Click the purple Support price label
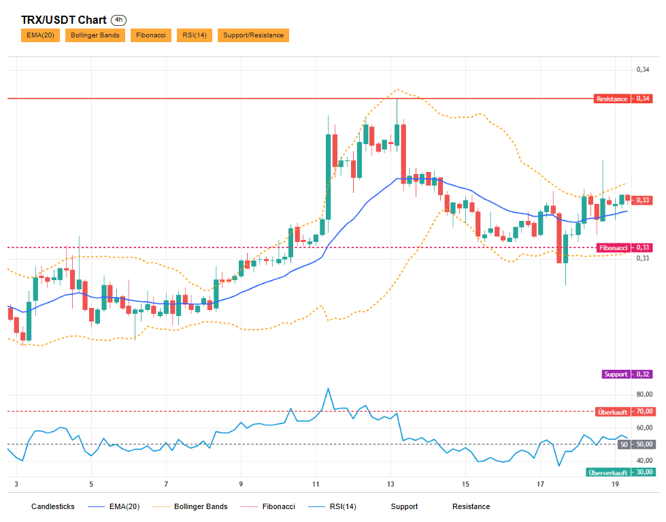The width and height of the screenshot is (666, 522). click(x=627, y=374)
